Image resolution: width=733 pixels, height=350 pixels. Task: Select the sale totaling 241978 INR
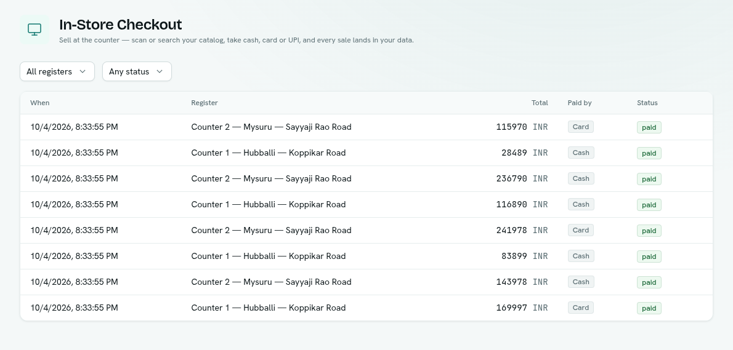pos(366,230)
